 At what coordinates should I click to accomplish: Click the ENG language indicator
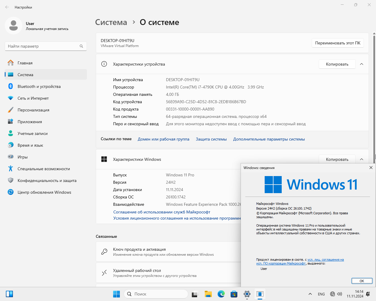pyautogui.click(x=321, y=294)
